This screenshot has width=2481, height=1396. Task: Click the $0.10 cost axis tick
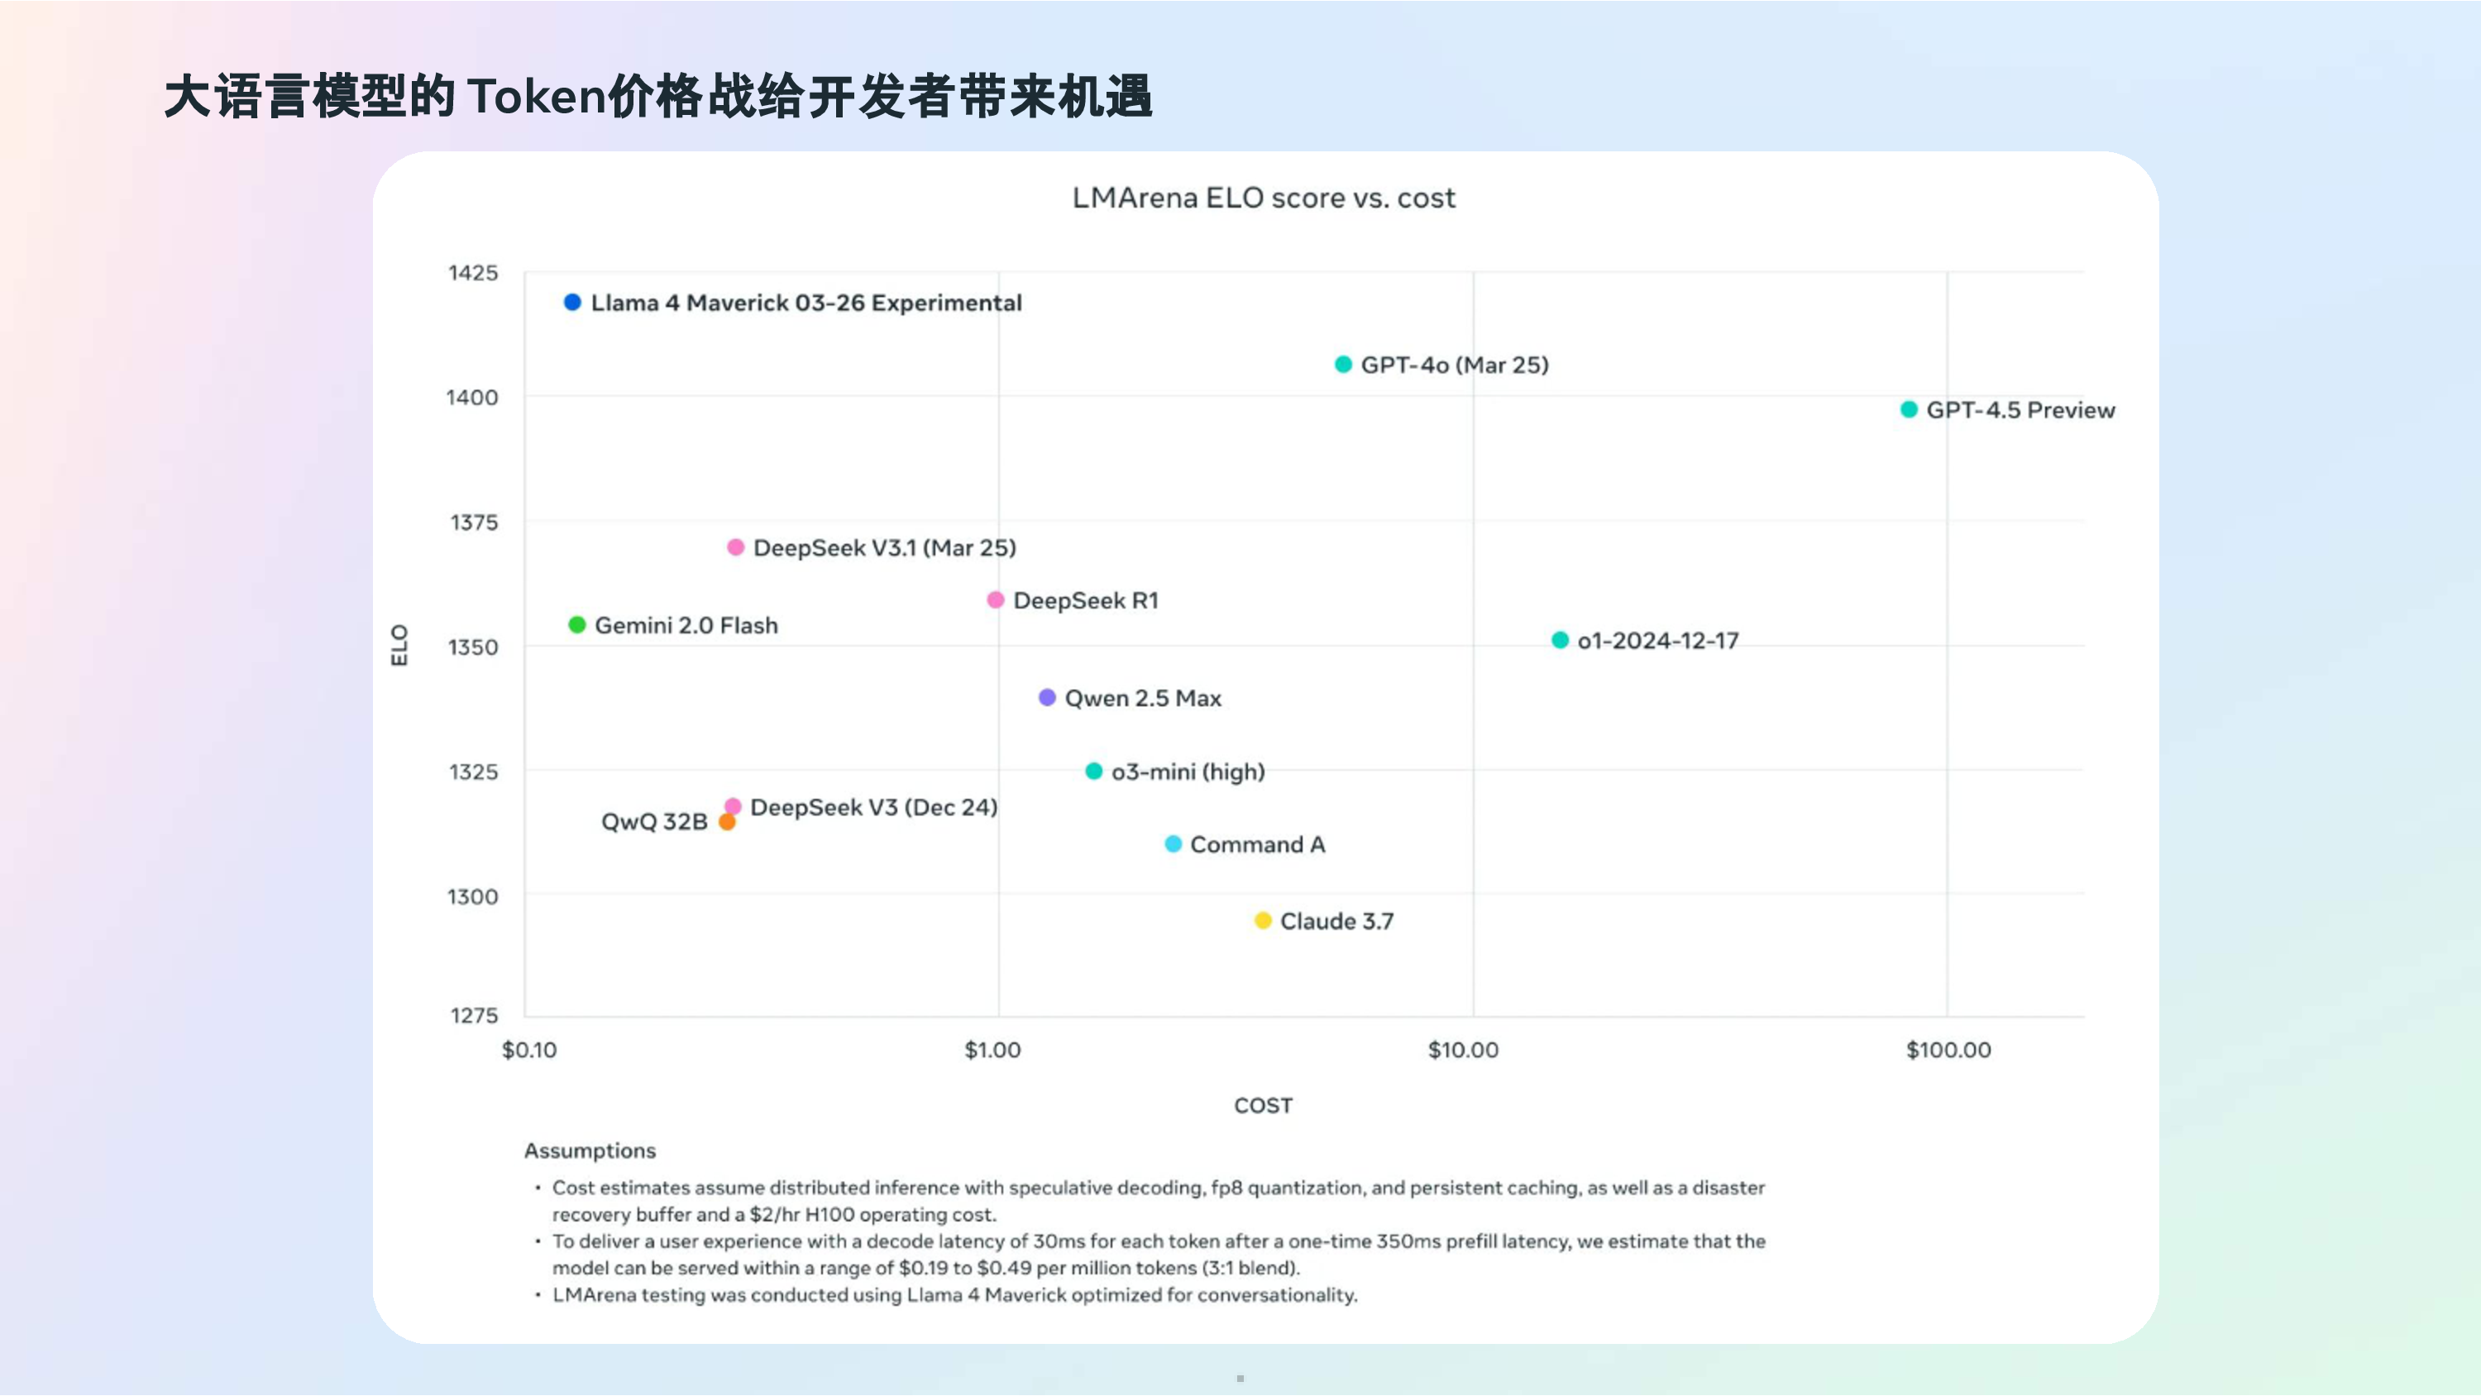pyautogui.click(x=528, y=1050)
